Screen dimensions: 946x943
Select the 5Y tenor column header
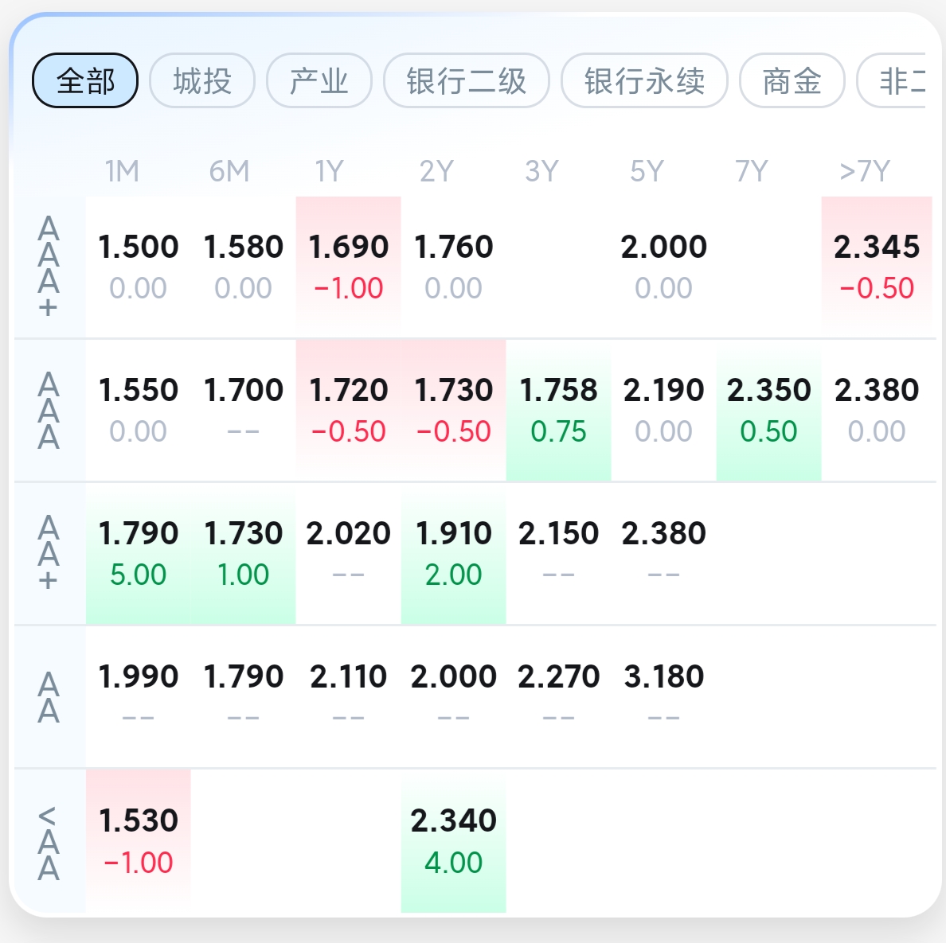pos(647,171)
